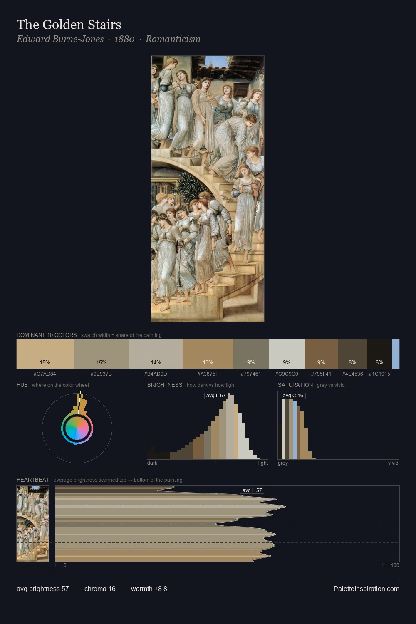The width and height of the screenshot is (416, 624).
Task: Click the 'grey' axis label under saturation
Action: (283, 463)
